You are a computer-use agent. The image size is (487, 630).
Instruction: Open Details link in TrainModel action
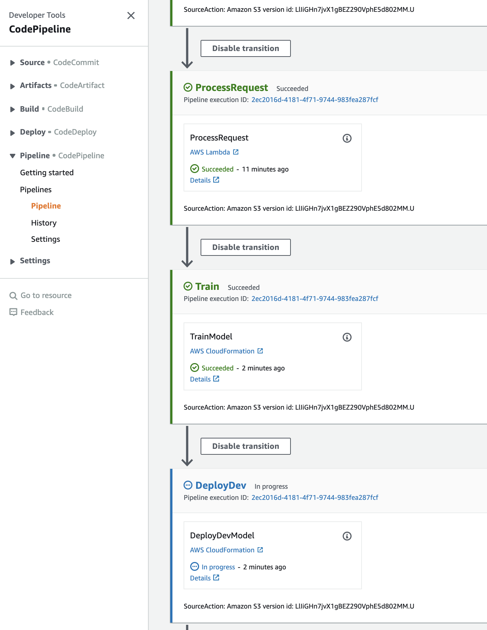coord(200,379)
